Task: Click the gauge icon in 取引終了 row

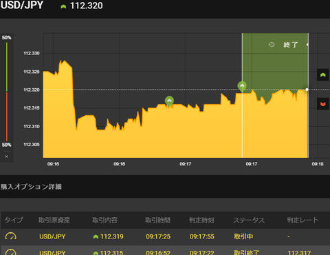Action: point(10,252)
